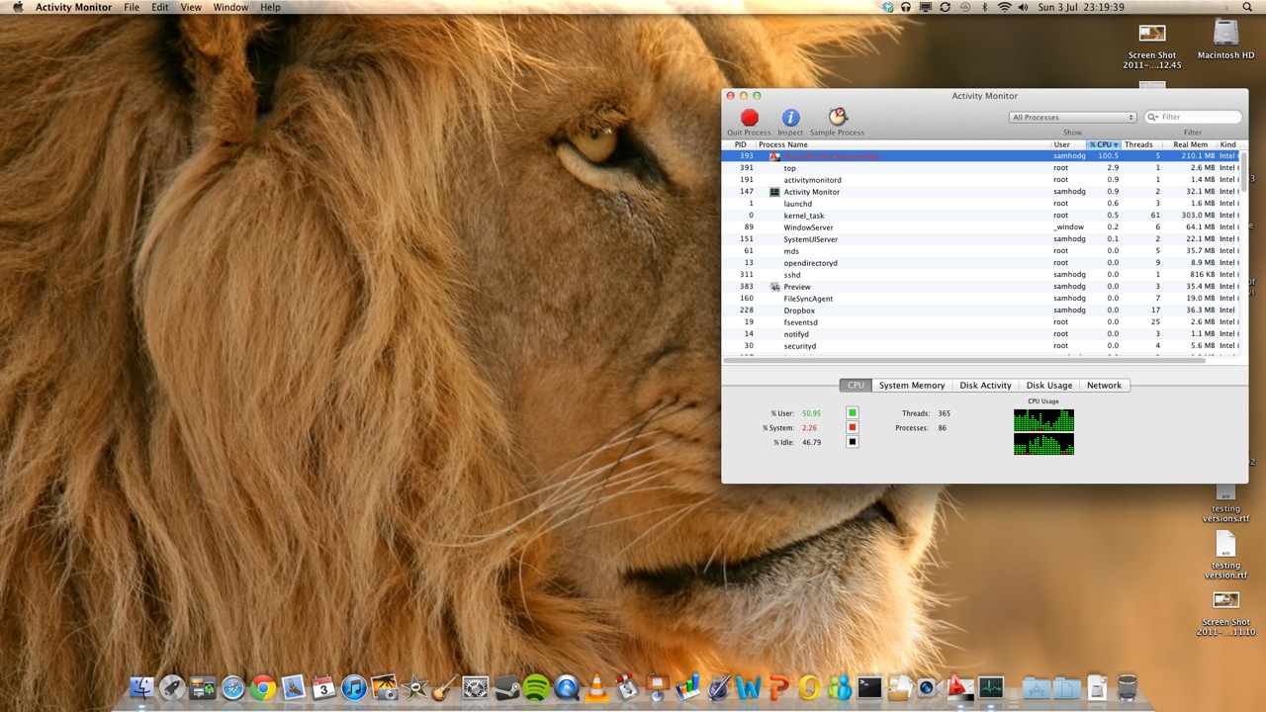Launch Safari from the Dock
1266x712 pixels.
[x=232, y=687]
